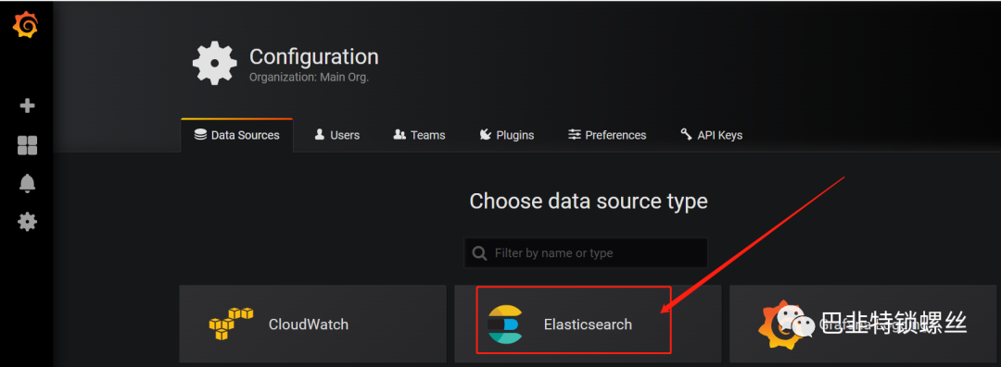Click the Configuration page title text
1001x367 pixels.
coord(314,56)
